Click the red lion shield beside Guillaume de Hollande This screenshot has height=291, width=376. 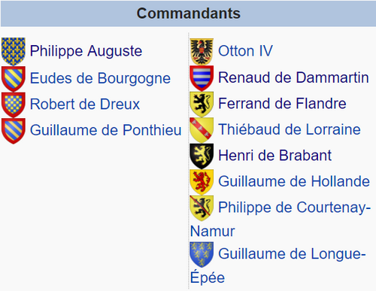coord(202,182)
